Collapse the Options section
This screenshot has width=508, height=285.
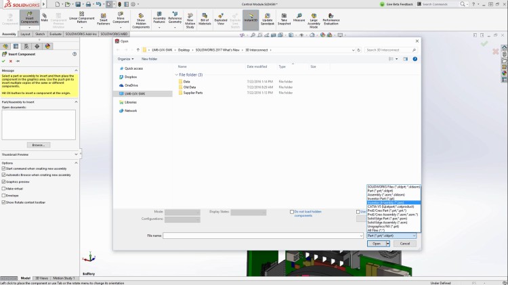[76, 163]
